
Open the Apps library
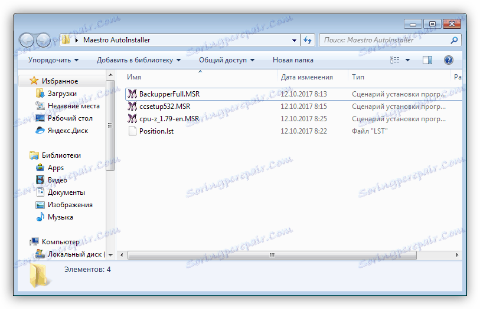(55, 168)
